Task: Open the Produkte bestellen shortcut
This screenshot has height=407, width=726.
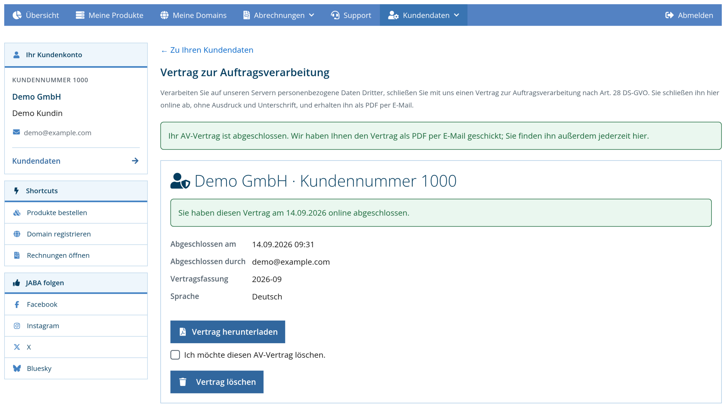Action: (76, 213)
